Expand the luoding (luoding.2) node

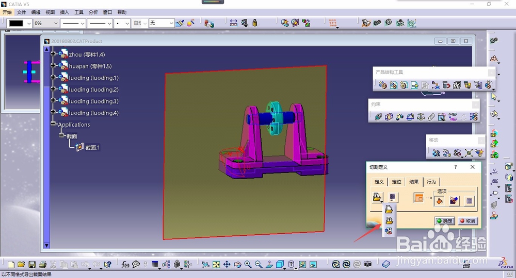53,89
